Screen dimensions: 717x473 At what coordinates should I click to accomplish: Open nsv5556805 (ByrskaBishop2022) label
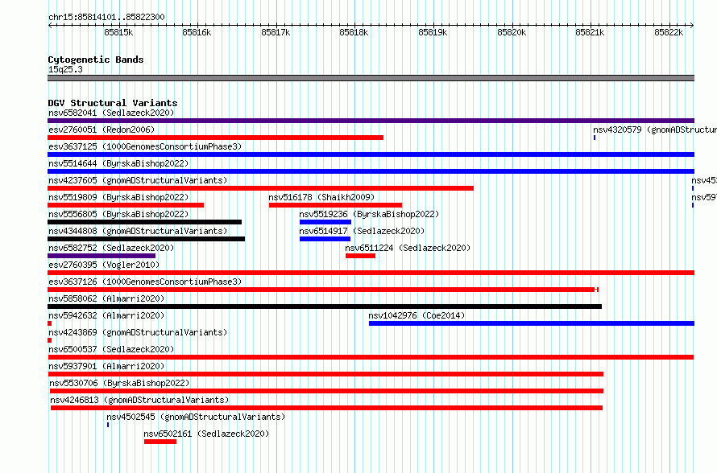[118, 214]
